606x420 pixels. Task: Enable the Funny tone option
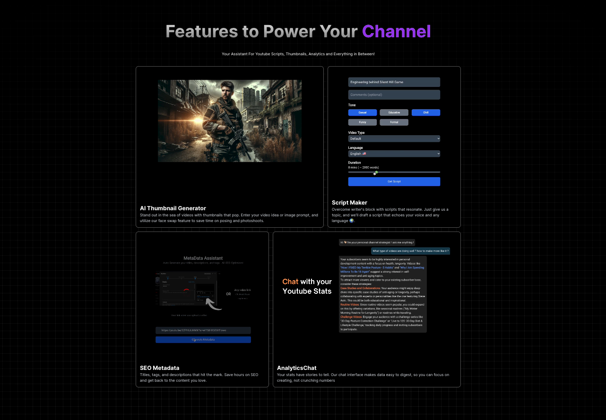362,122
